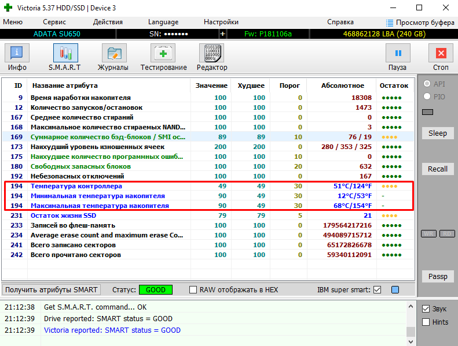Click the Порог column header

pyautogui.click(x=290, y=85)
